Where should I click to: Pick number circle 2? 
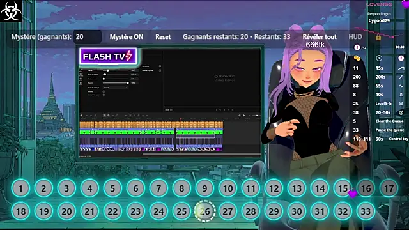tap(43, 188)
